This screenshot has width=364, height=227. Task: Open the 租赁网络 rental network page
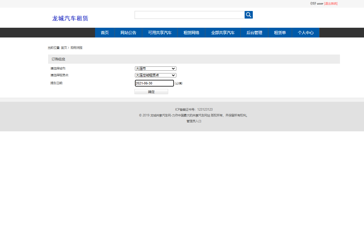pyautogui.click(x=191, y=33)
